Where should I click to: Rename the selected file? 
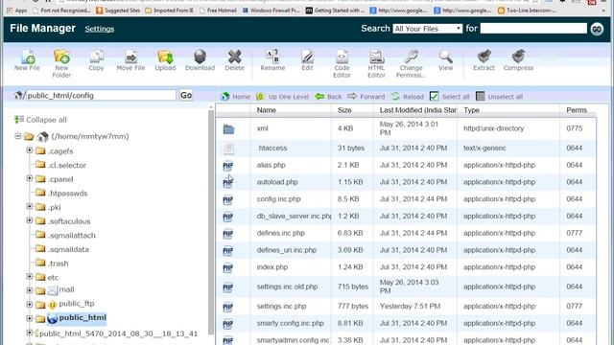point(272,59)
